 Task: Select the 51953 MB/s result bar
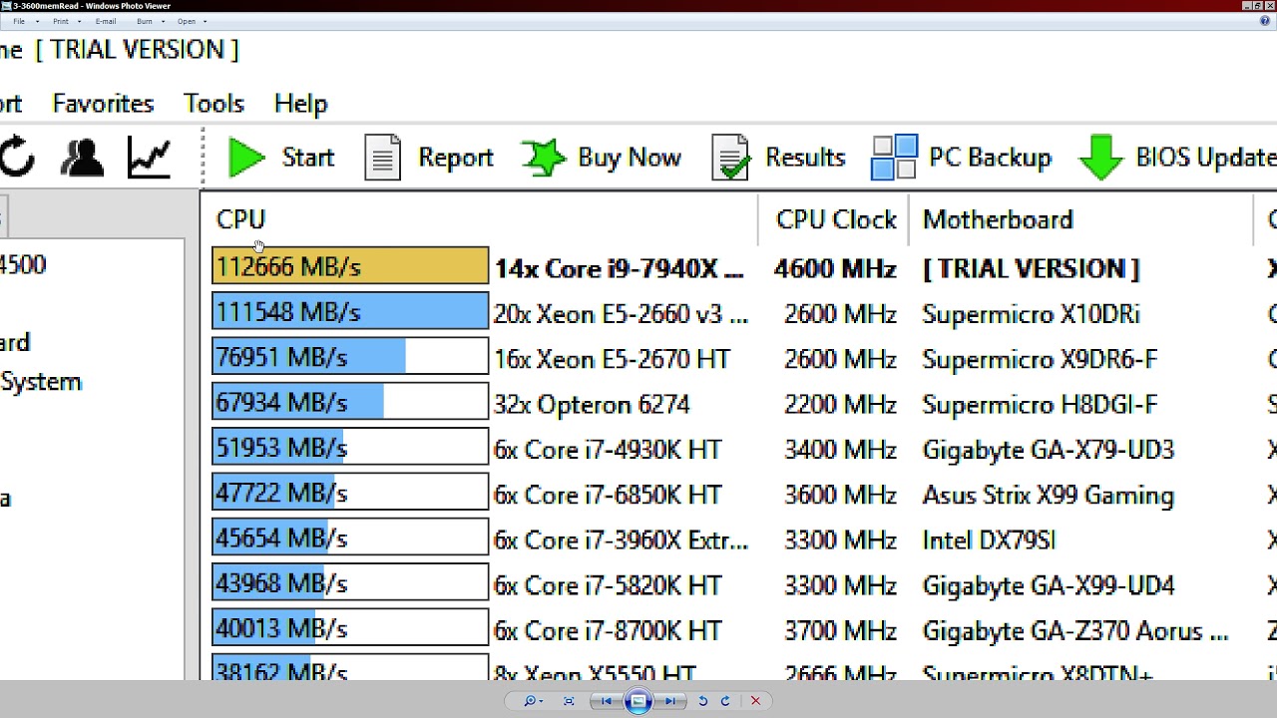[x=350, y=448]
